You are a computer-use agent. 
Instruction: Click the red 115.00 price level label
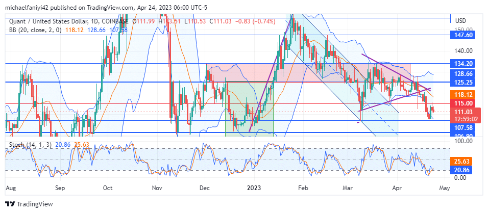pos(462,103)
